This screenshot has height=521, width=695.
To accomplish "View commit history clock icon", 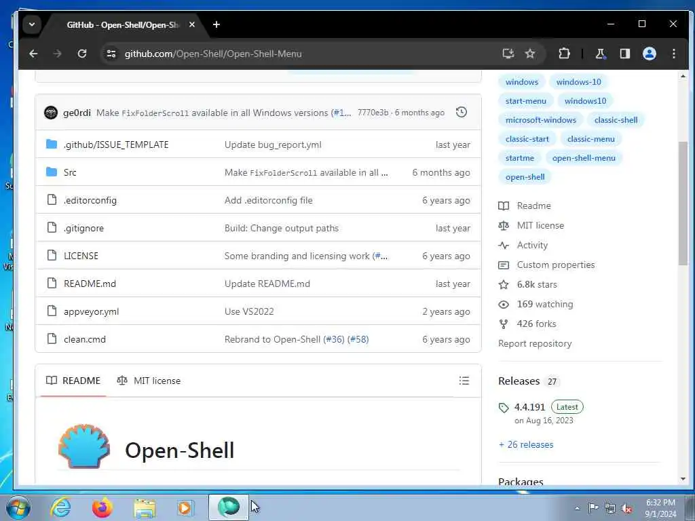I will (x=462, y=112).
